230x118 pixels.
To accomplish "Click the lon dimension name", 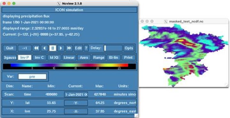I will coord(27,111).
